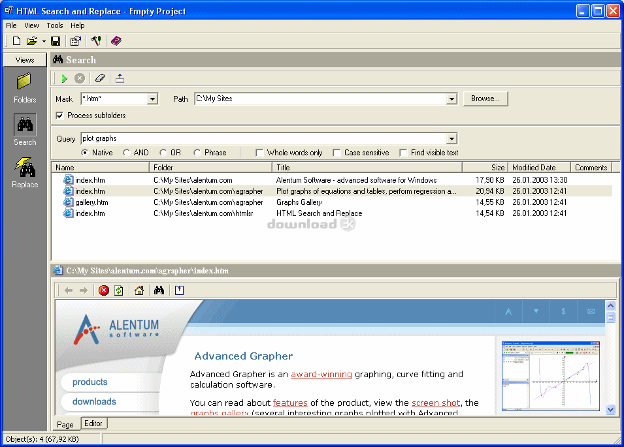Image resolution: width=624 pixels, height=447 pixels.
Task: Click the down-arrow icon in page header
Action: [536, 311]
